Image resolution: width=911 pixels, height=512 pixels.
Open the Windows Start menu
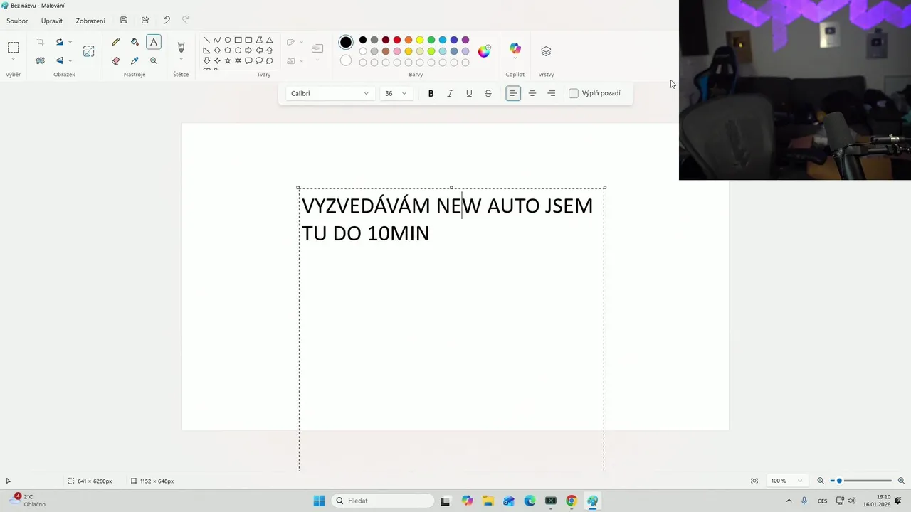319,501
